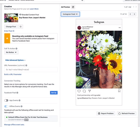Screen dimensions: 140x127
Task: Click the URL Parameters info icon
Action: point(26,65)
